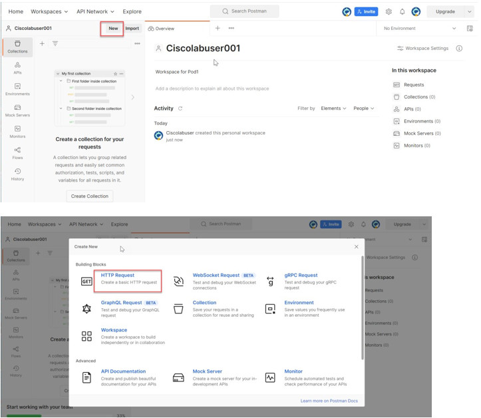The height and width of the screenshot is (418, 481).
Task: Click the Monitor icon in Create New
Action: 270,377
